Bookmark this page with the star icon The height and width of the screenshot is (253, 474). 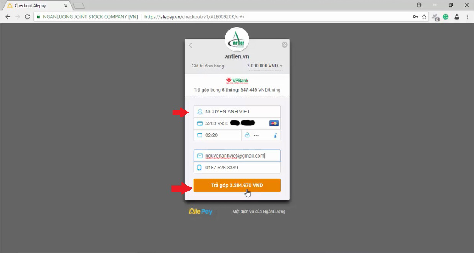424,17
